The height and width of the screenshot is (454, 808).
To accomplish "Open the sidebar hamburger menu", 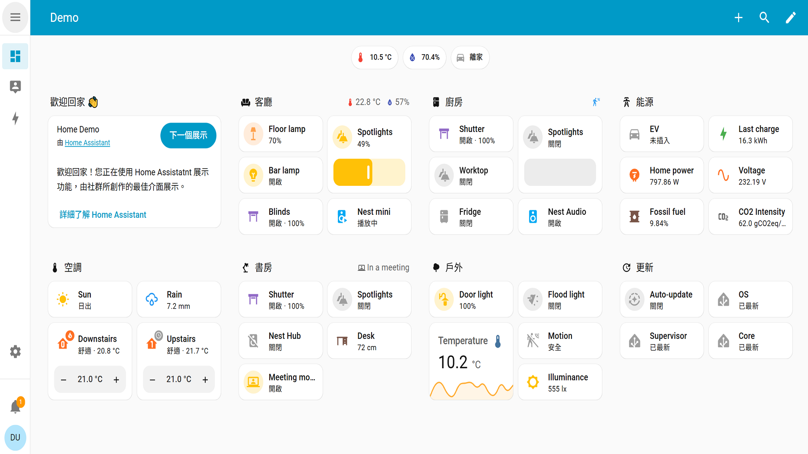I will pos(15,17).
